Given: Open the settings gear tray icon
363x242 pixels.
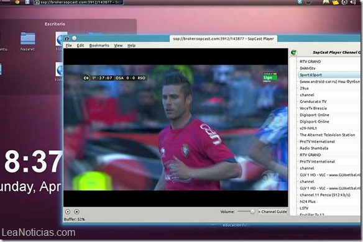Looking at the screenshot, I should point(344,2).
